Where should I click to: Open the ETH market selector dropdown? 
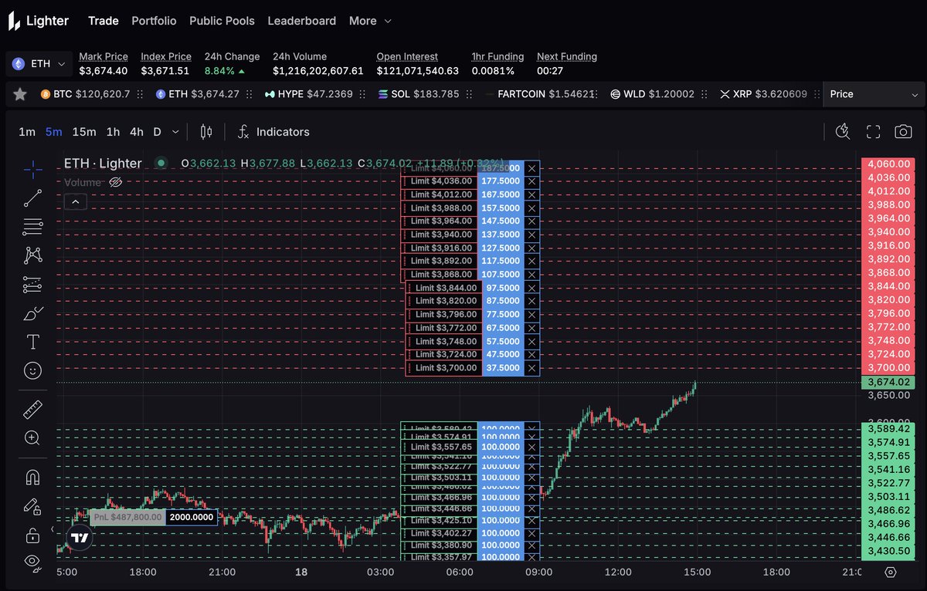click(x=39, y=63)
